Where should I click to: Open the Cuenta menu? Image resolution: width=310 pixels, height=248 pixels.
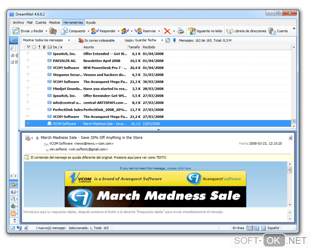(x=41, y=22)
